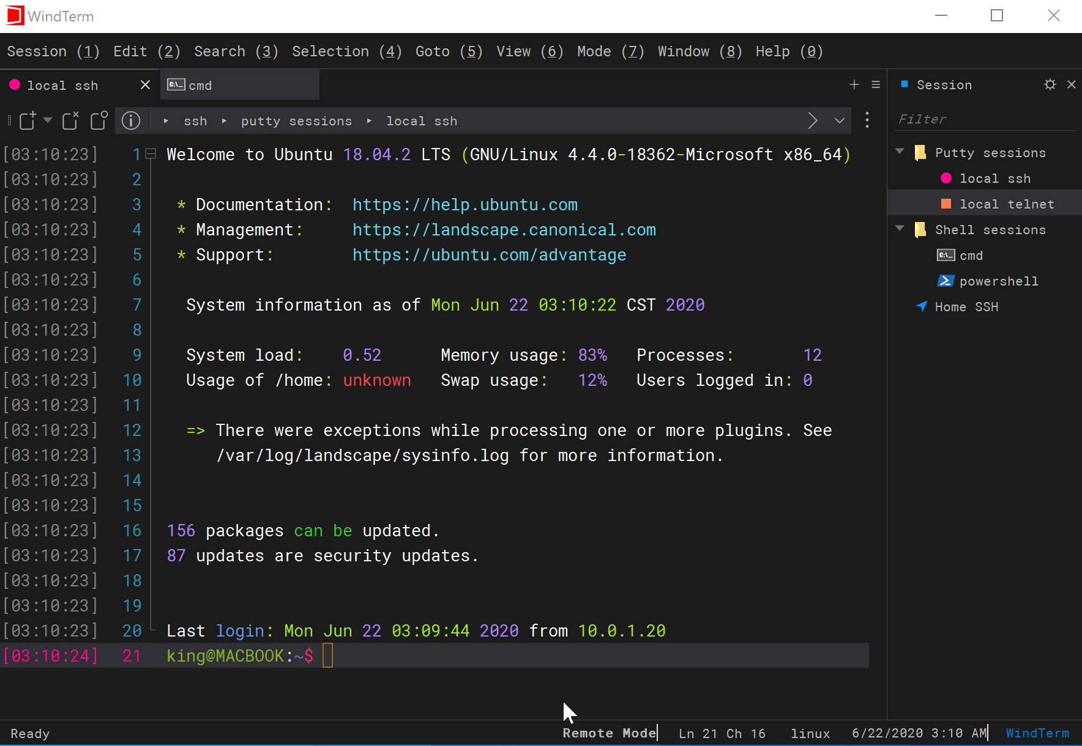
Task: Click the red timestamp [03:10:24]
Action: tap(51, 656)
